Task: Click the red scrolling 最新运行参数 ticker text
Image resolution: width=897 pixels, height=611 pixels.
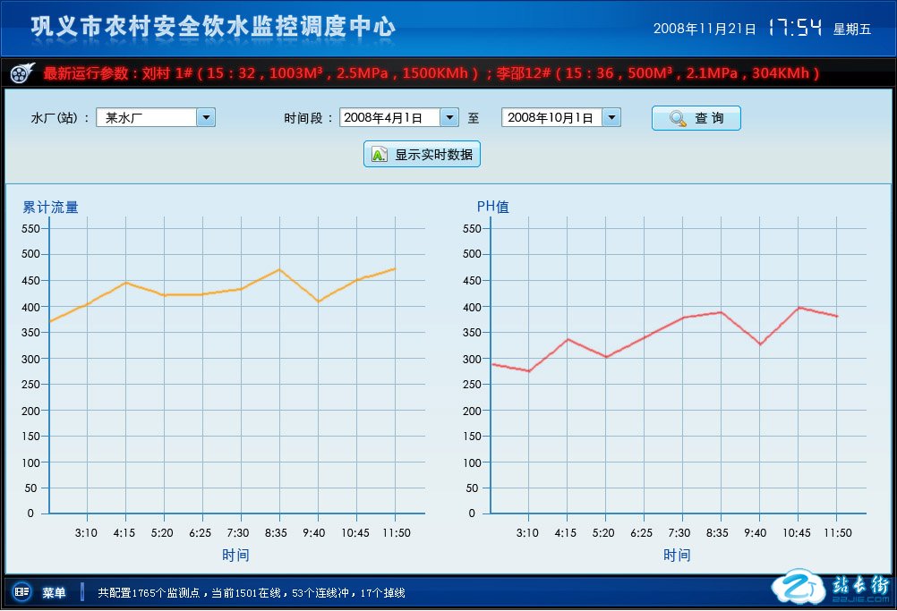Action: [430, 73]
